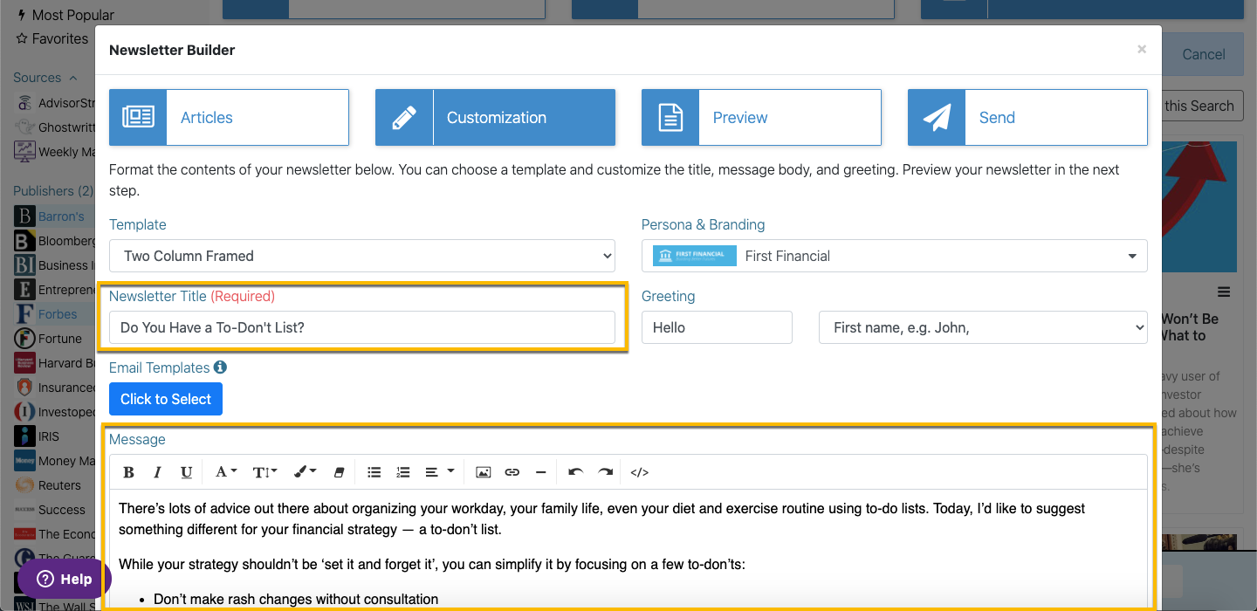This screenshot has width=1257, height=611.
Task: Open the Preview step
Action: tap(761, 118)
